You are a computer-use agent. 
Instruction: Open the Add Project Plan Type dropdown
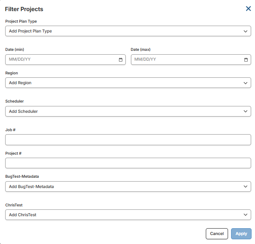[128, 31]
